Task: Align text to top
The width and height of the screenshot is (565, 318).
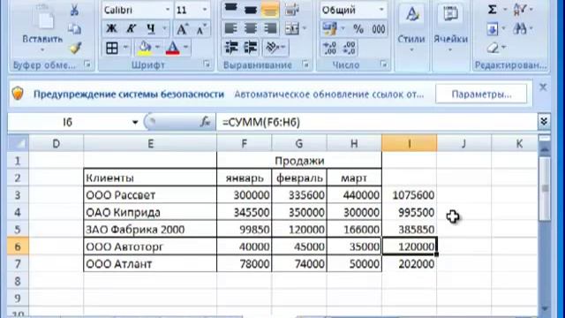Action: point(231,10)
